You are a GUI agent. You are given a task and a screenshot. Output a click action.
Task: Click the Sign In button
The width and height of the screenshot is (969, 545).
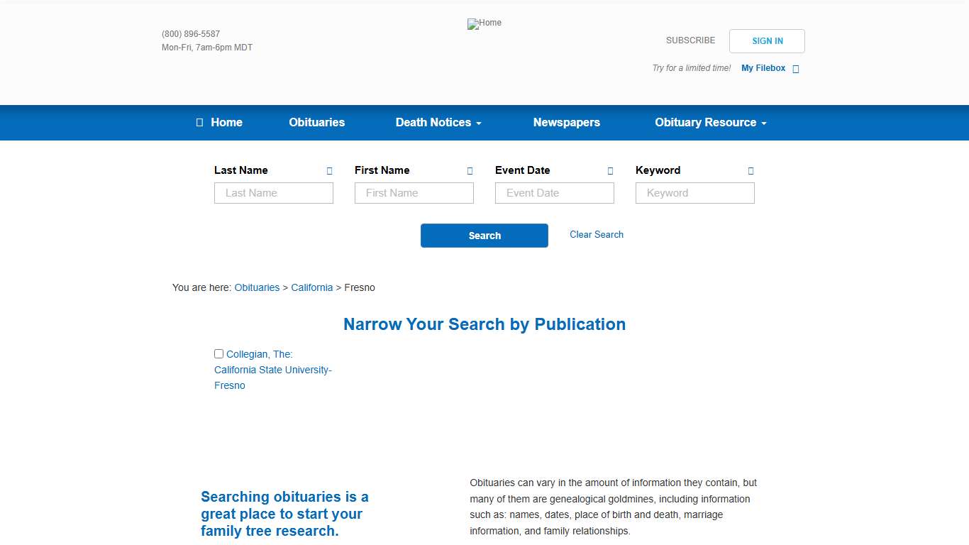click(x=767, y=41)
